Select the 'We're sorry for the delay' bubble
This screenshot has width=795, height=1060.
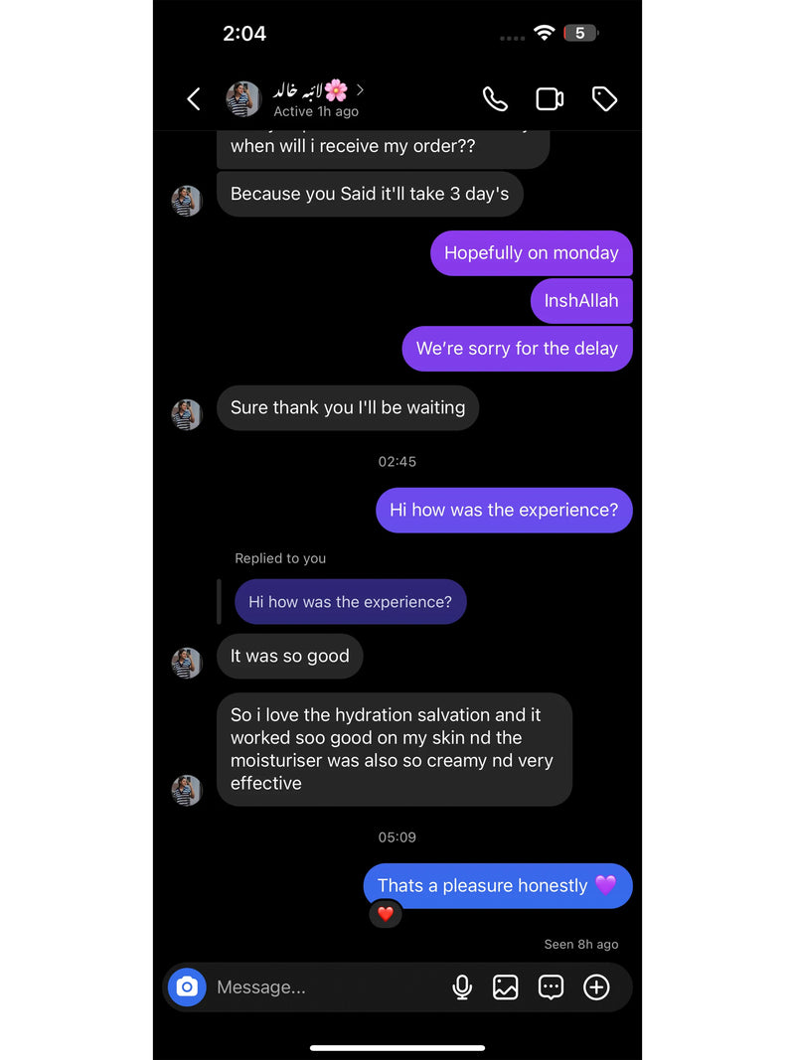tap(517, 348)
